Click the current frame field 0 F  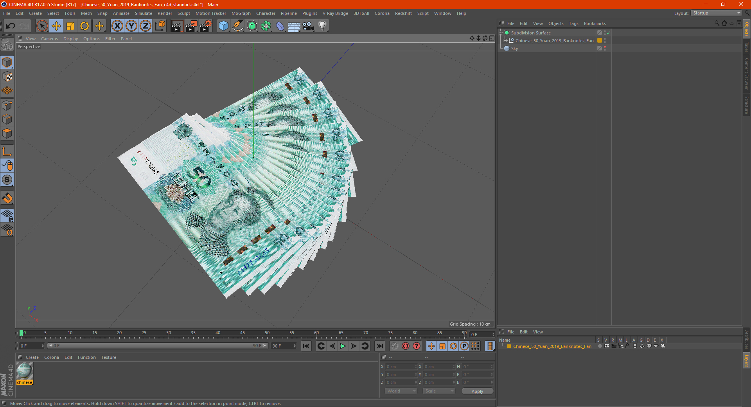pyautogui.click(x=32, y=346)
